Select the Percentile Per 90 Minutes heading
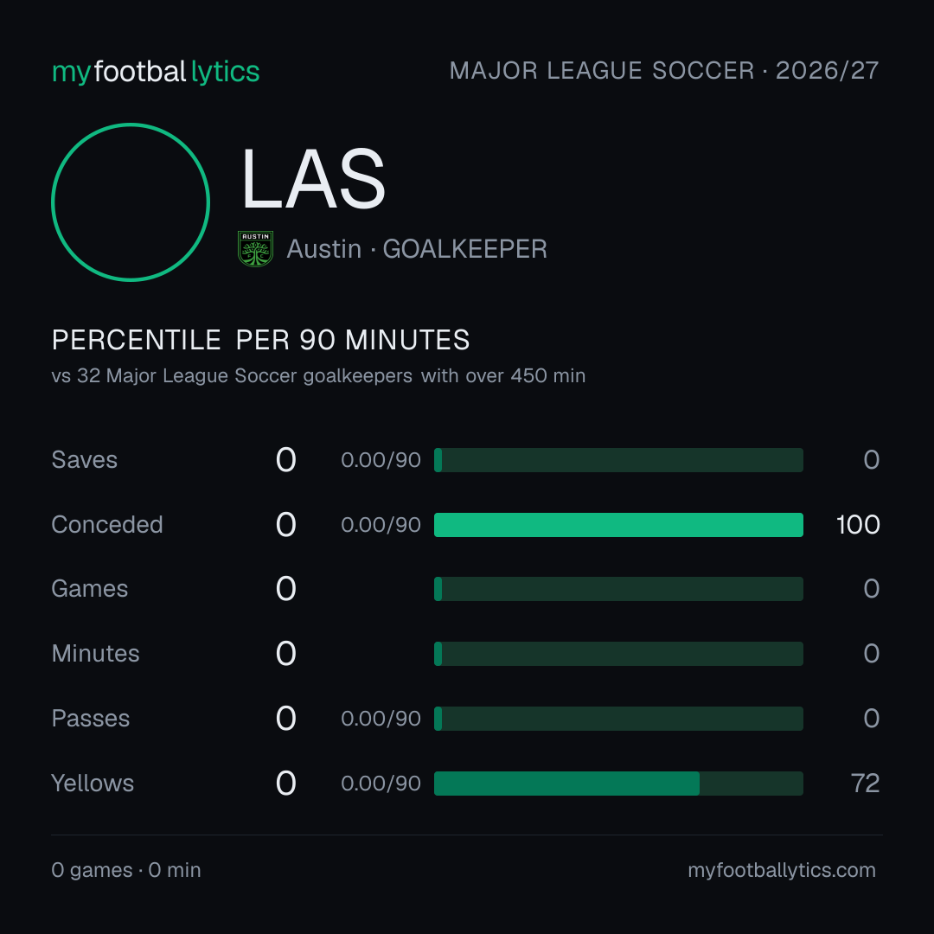 click(261, 340)
